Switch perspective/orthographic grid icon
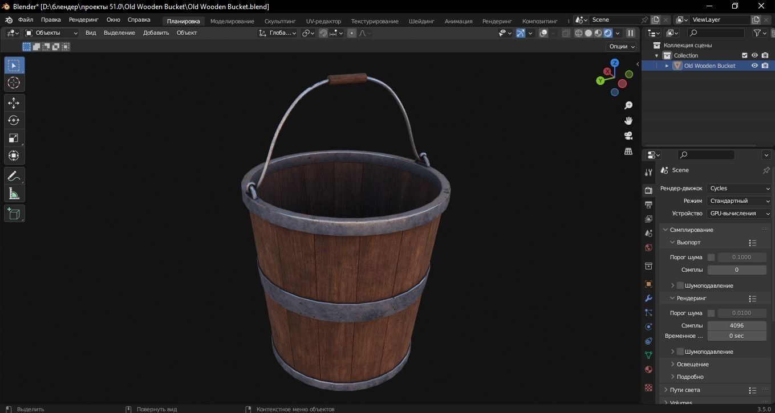The image size is (775, 413). click(x=628, y=151)
